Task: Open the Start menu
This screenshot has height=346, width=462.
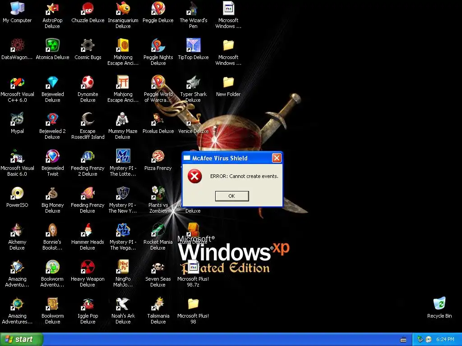Action: pos(21,339)
